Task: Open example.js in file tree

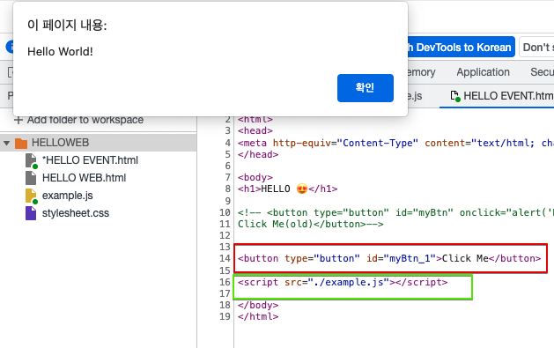Action: pos(68,196)
